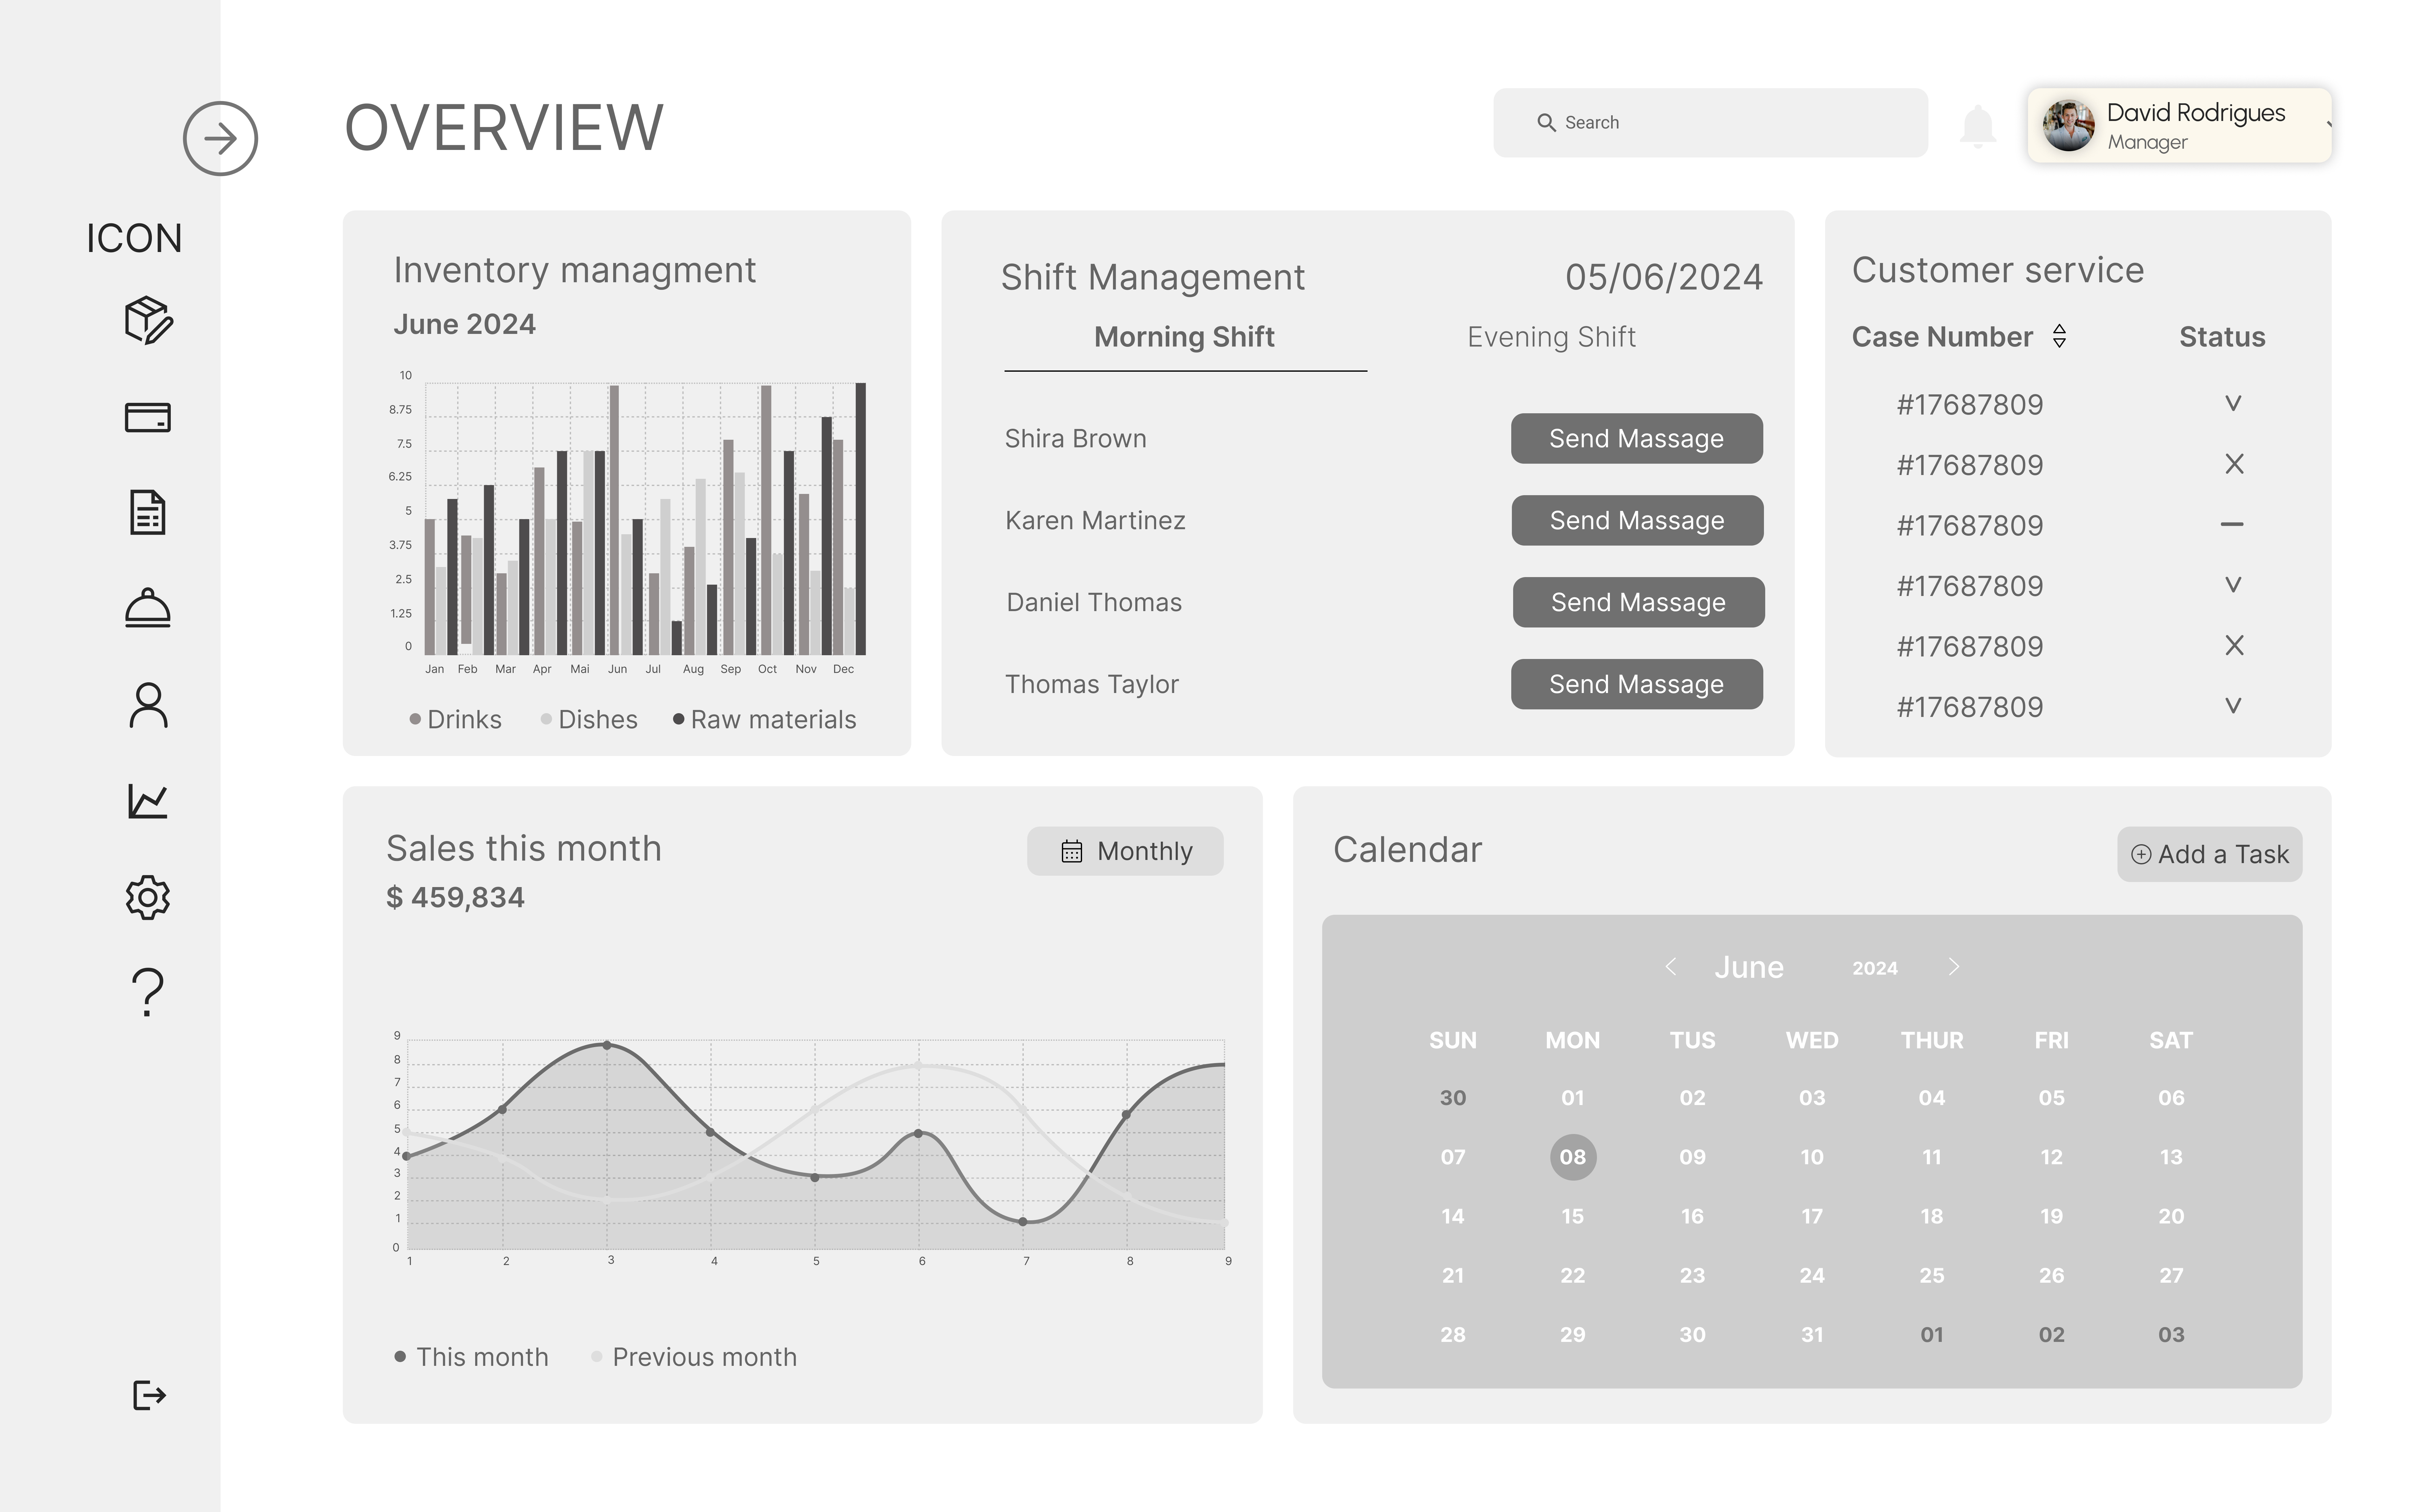Click the Status column header
Viewport: 2420px width, 1512px height.
(2222, 337)
